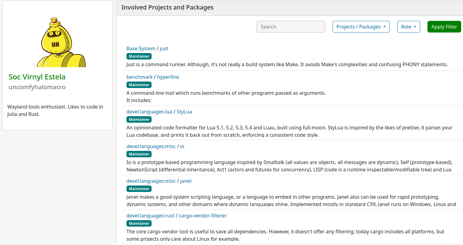Click the Apply Filter button
Image resolution: width=463 pixels, height=245 pixels.
tap(444, 27)
